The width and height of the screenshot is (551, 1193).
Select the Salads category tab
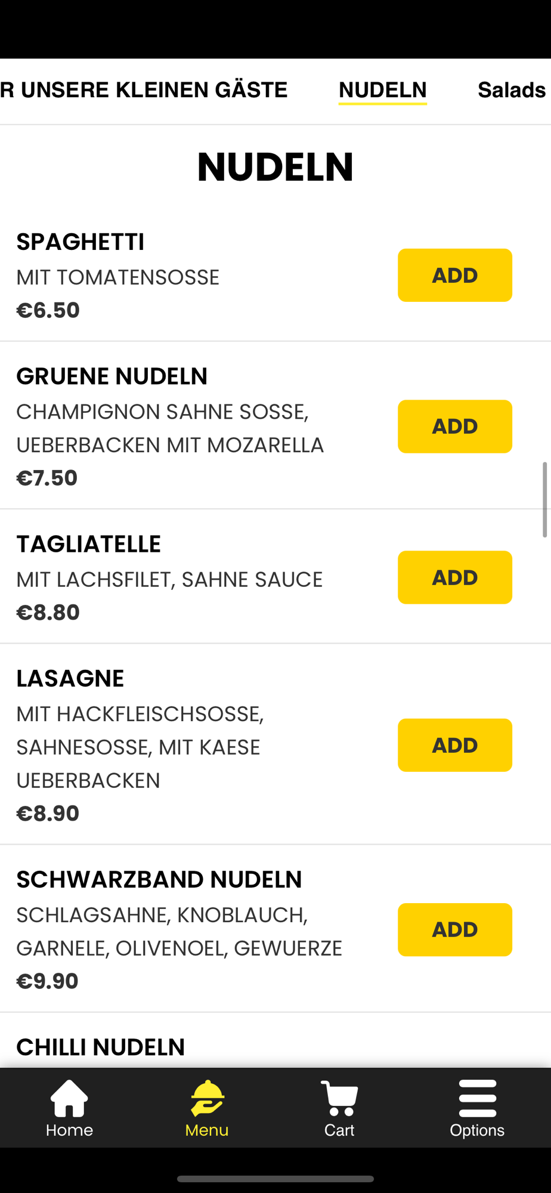[x=511, y=90]
